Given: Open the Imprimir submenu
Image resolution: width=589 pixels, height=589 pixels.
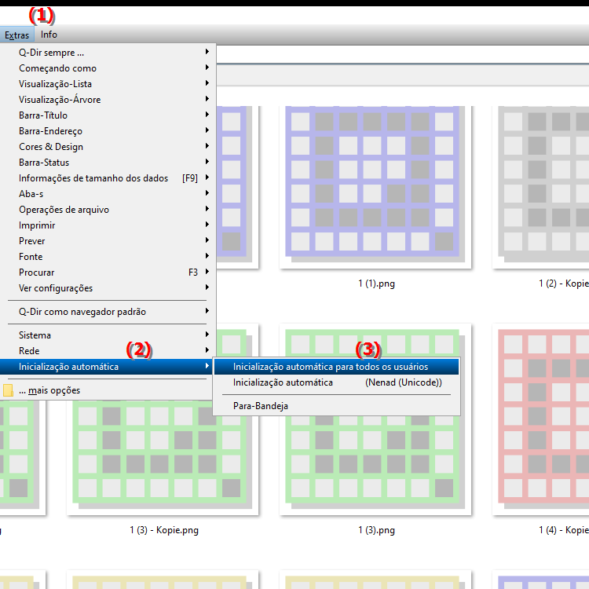Looking at the screenshot, I should click(108, 225).
